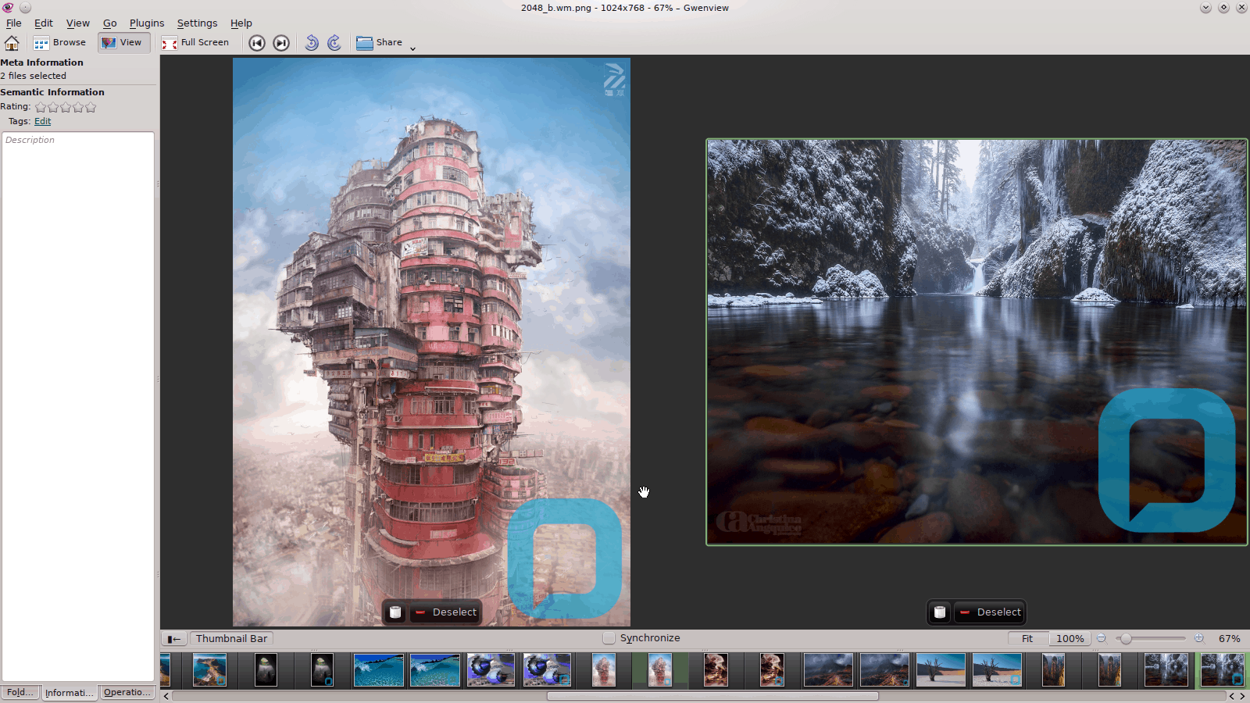
Task: Deselect the tower building image
Action: click(445, 612)
